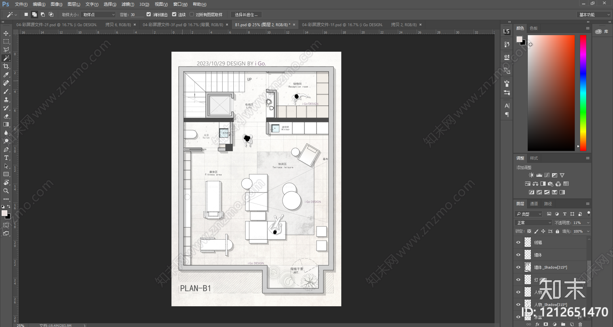Hide the 墙体 layer
The width and height of the screenshot is (613, 327).
518,255
